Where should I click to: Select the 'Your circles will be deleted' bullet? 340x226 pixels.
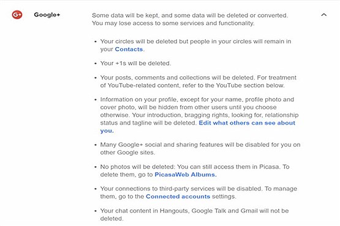[195, 45]
